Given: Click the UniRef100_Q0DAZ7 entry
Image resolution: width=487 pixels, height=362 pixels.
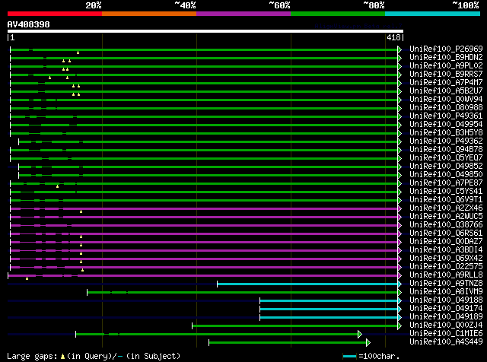Looking at the screenshot, I should 446,242.
